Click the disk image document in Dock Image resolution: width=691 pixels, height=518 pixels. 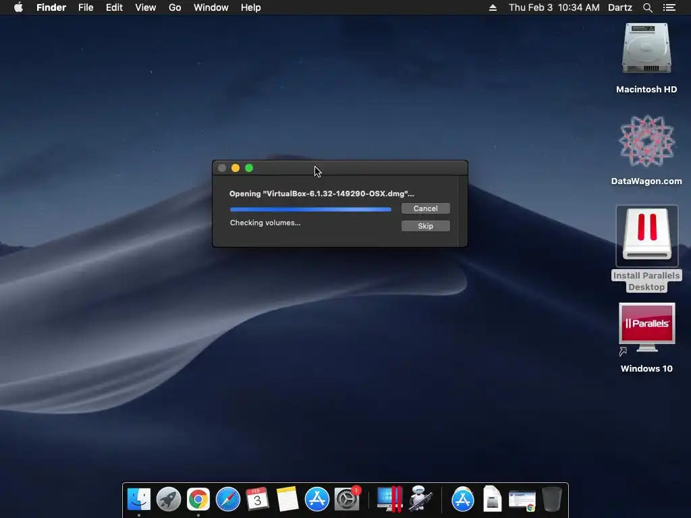click(x=492, y=500)
